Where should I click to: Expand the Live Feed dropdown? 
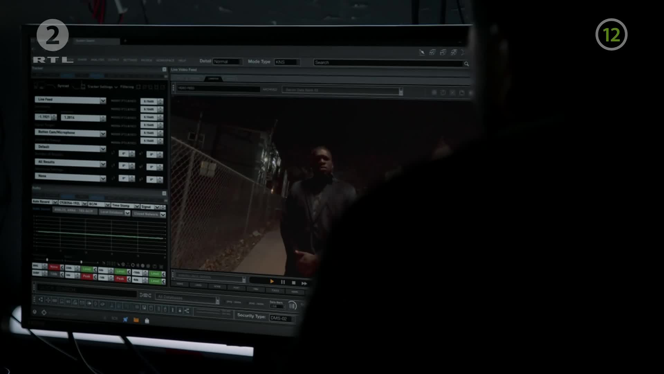coord(103,100)
